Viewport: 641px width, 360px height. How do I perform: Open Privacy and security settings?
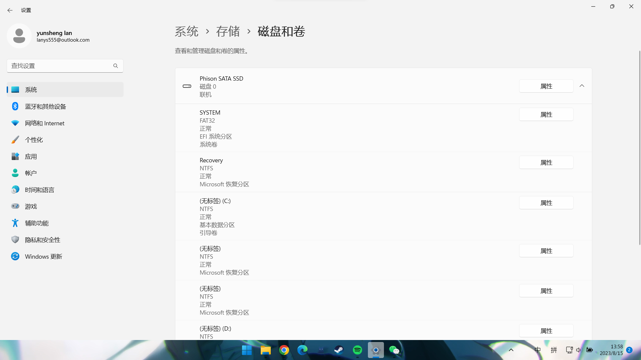click(42, 240)
